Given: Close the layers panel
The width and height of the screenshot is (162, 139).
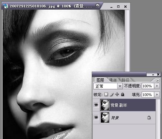Looking at the screenshot, I should point(158,74).
